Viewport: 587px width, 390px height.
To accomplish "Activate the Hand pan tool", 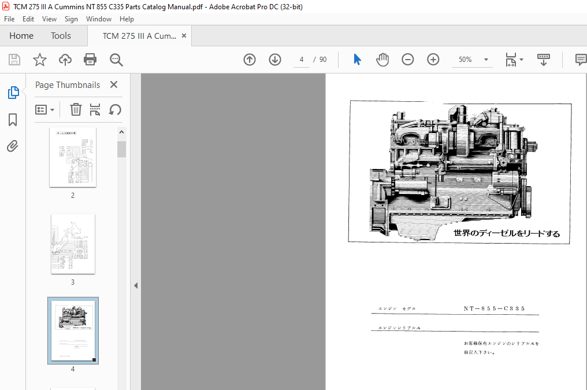I will pyautogui.click(x=382, y=60).
